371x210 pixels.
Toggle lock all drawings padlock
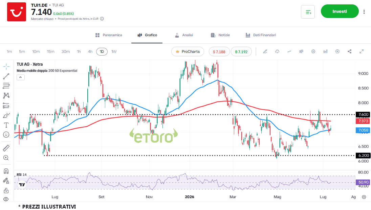tap(6, 191)
